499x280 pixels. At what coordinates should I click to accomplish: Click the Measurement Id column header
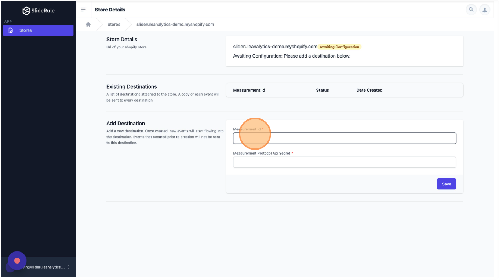[249, 90]
